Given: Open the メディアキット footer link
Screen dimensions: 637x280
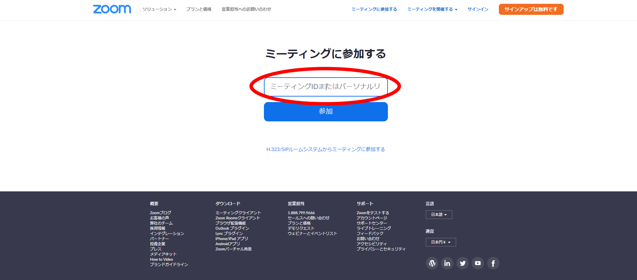Looking at the screenshot, I should 163,254.
